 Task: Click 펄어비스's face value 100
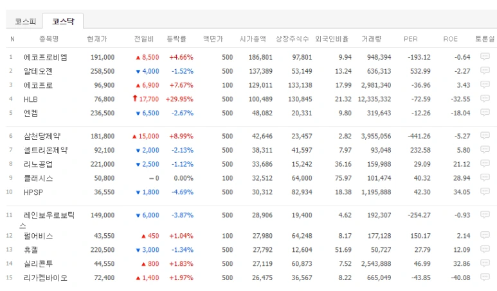[x=227, y=236]
